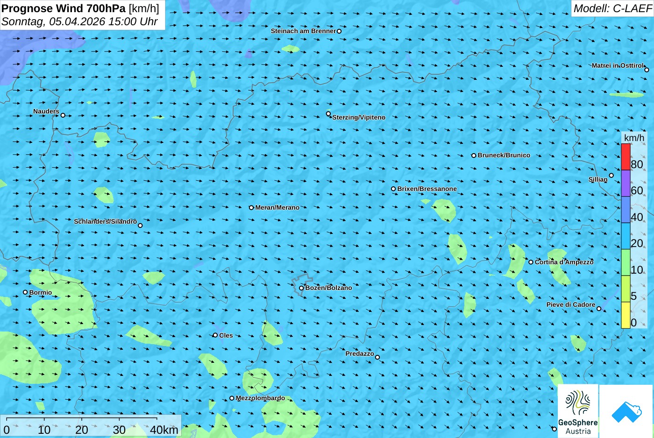The image size is (654, 438).
Task: Click the 'Cles' label text
Action: (226, 336)
